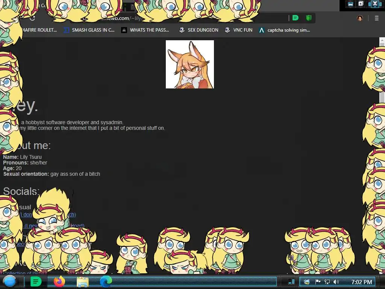Click the network icon in system tray
The image size is (385, 289).
327,282
